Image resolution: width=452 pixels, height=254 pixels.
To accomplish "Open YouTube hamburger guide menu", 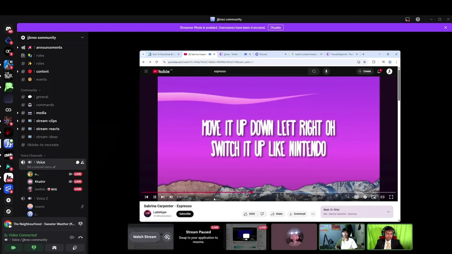I will click(146, 71).
